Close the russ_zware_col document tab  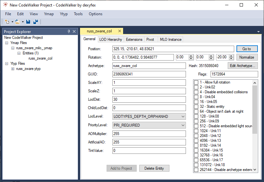pos(120,31)
